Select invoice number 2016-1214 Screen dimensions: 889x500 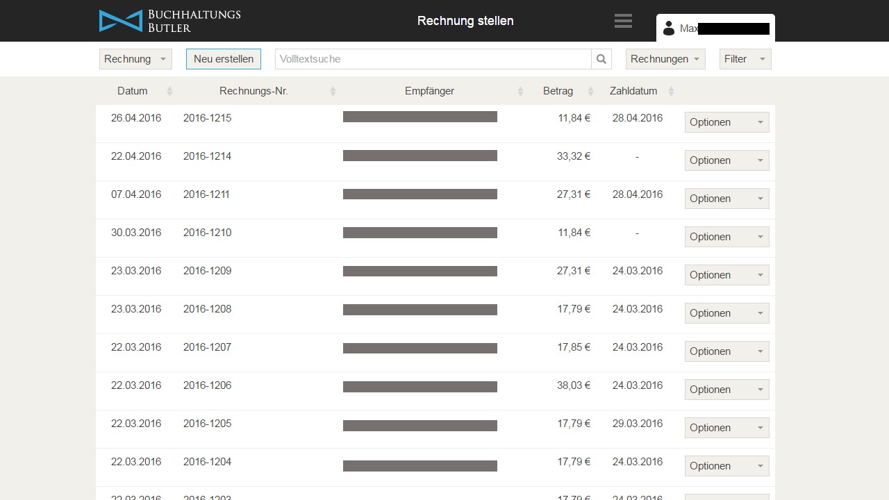(207, 156)
